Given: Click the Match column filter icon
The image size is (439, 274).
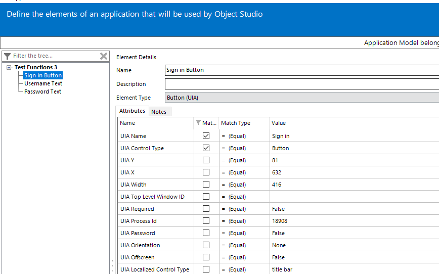Looking at the screenshot, I should click(198, 123).
